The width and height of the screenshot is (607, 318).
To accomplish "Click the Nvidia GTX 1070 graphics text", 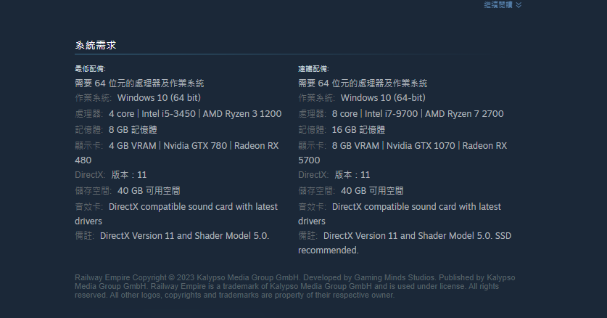I will (x=421, y=146).
